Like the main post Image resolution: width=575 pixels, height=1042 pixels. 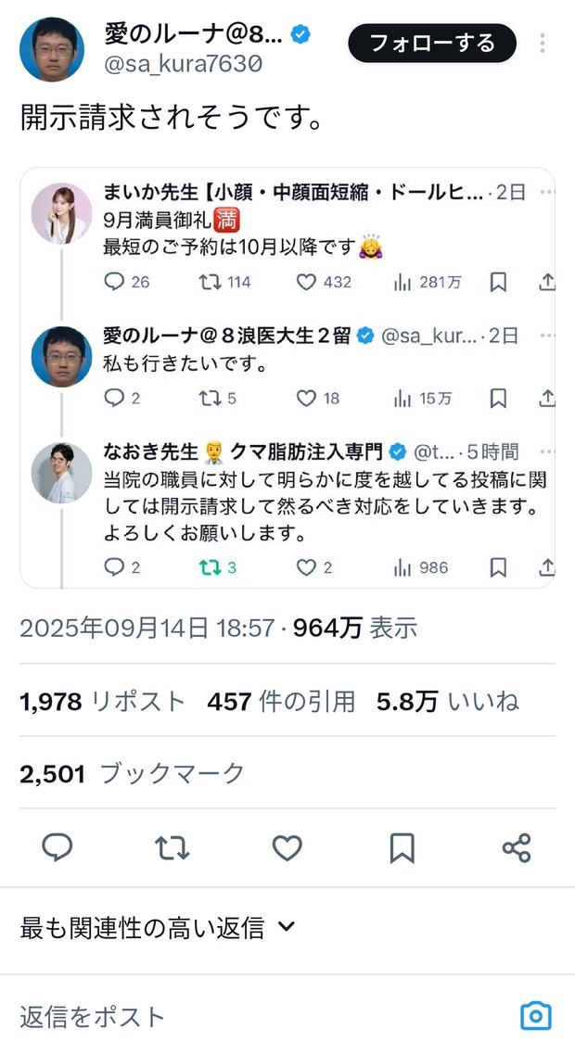coord(287,847)
